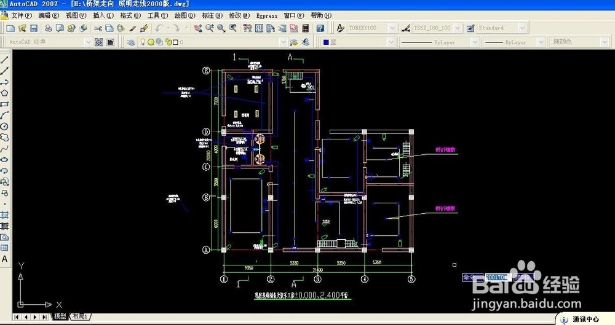Click the dynamic input coordinate field 200170
The height and width of the screenshot is (325, 615).
pyautogui.click(x=498, y=277)
